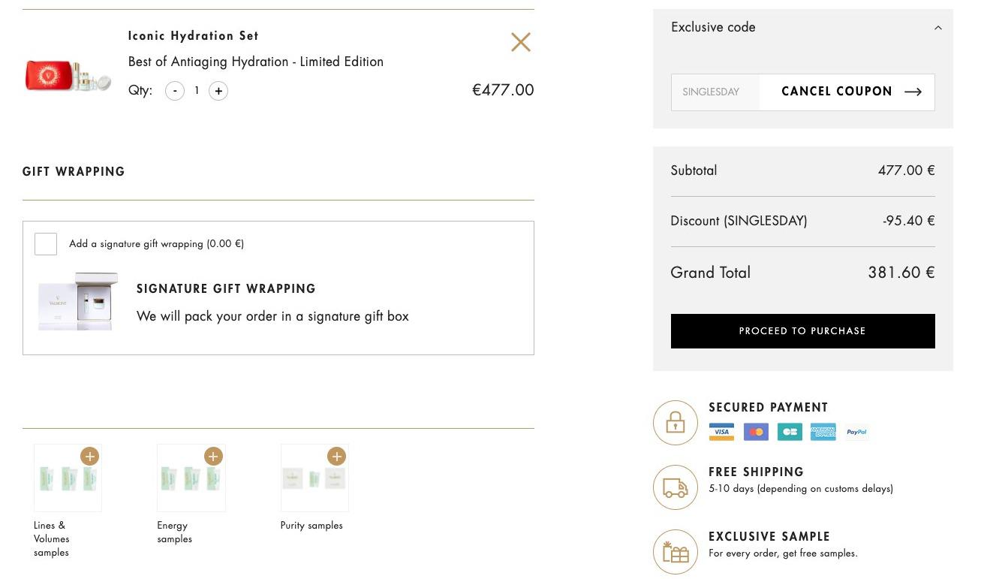Add Lines & Volumes samples plus icon
Viewport: 984px width, 579px height.
(90, 456)
